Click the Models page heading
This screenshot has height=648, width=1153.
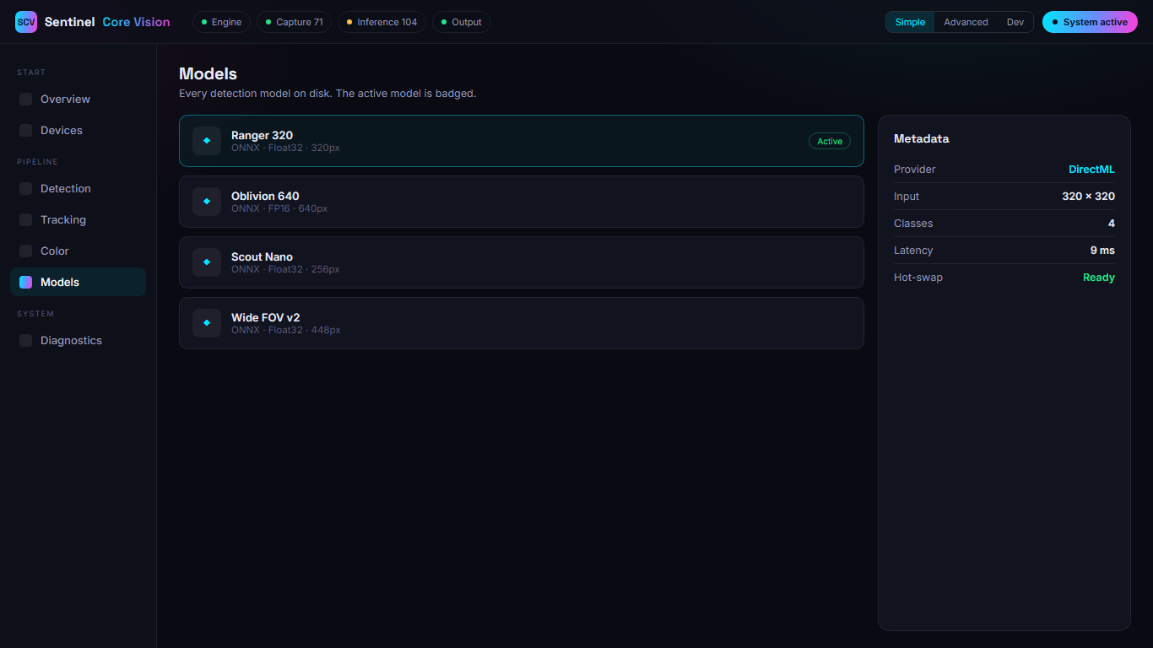pyautogui.click(x=208, y=73)
